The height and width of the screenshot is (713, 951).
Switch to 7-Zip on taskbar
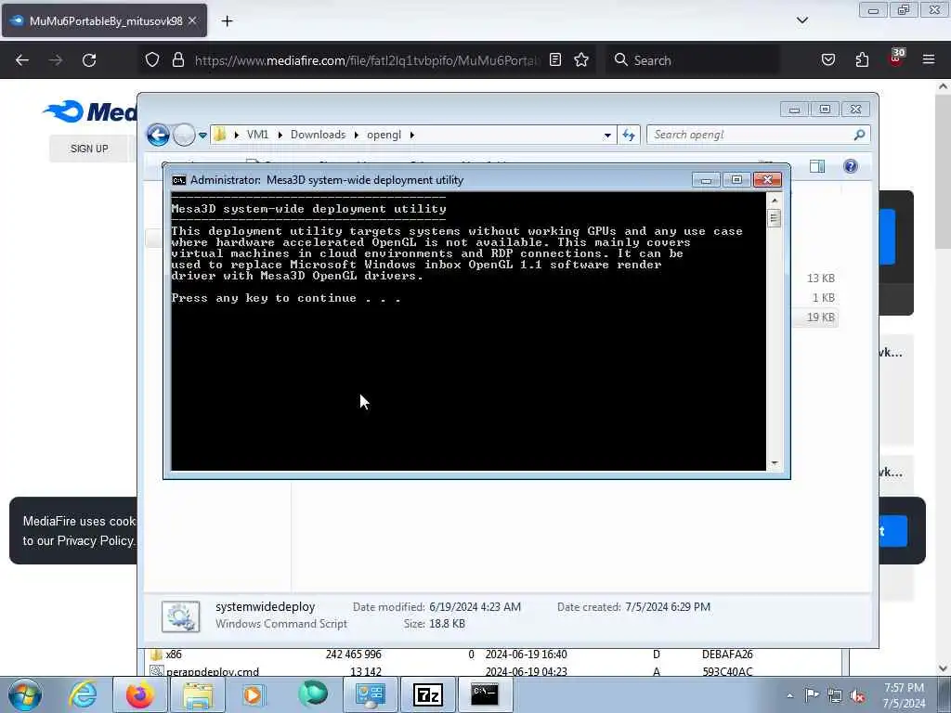coord(427,694)
